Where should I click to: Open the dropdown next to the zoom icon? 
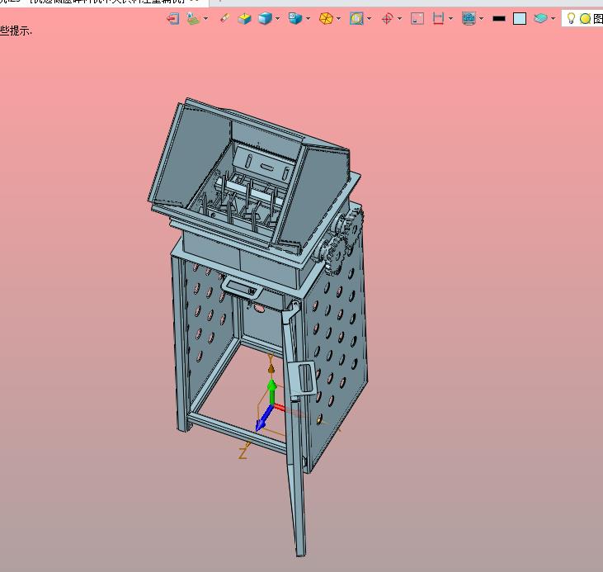pos(370,18)
